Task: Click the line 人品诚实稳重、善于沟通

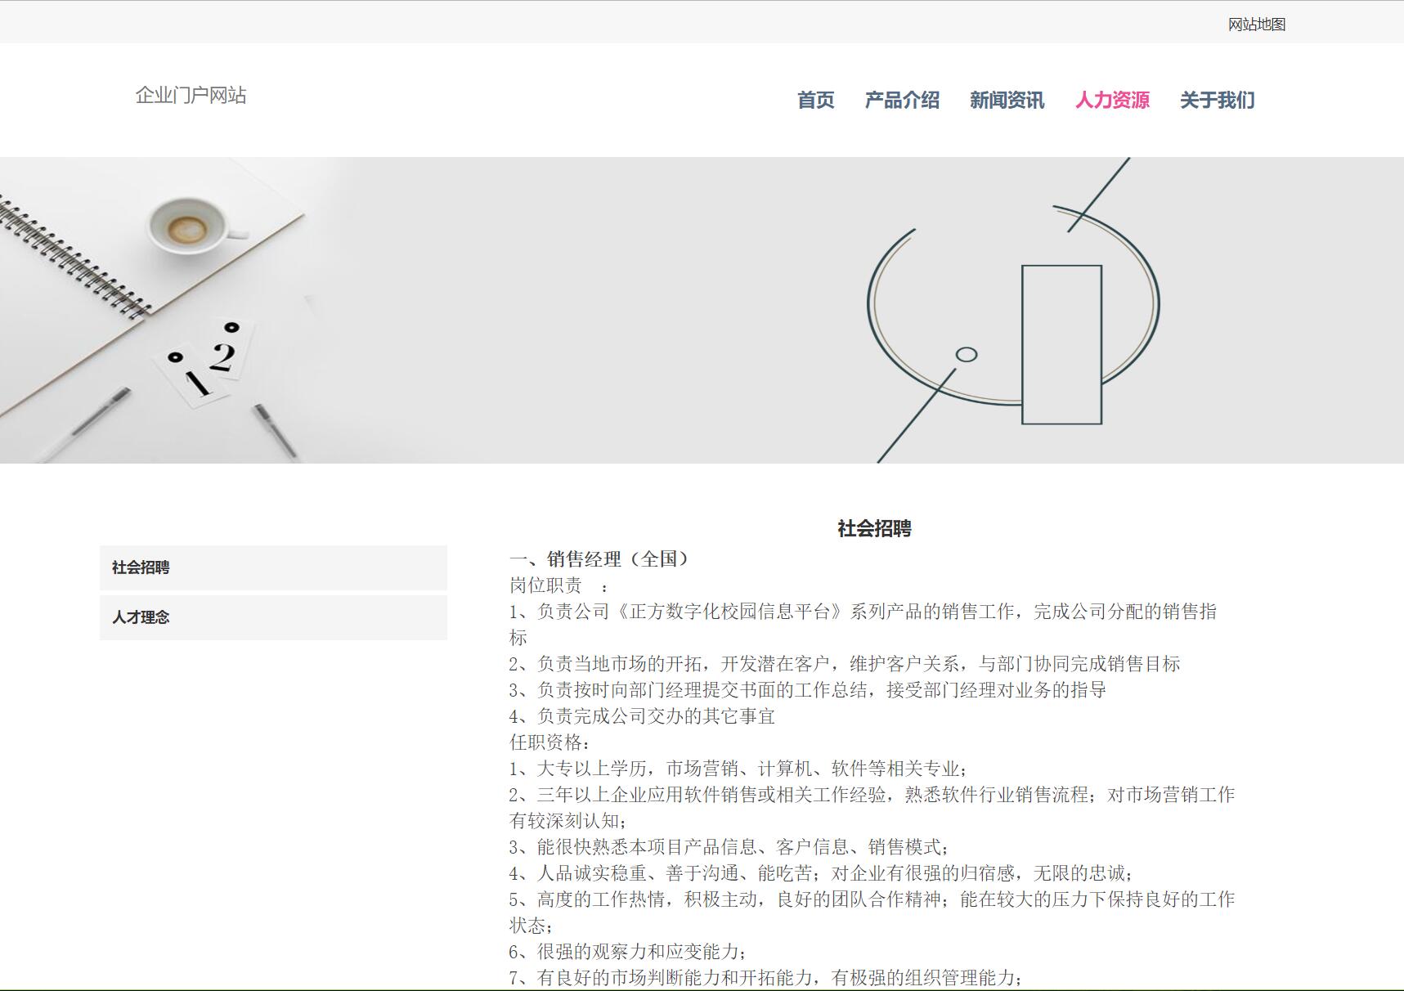Action: [822, 873]
